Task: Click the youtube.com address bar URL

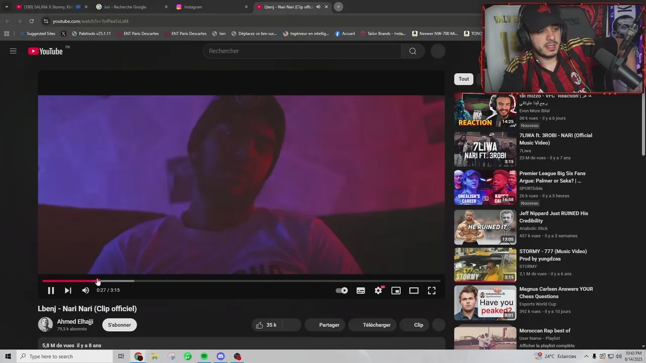Action: tap(90, 21)
